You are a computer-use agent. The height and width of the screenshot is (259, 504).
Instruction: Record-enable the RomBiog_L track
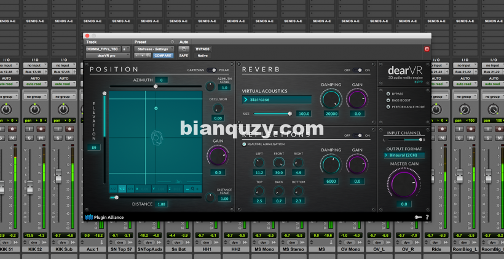(x=471, y=129)
